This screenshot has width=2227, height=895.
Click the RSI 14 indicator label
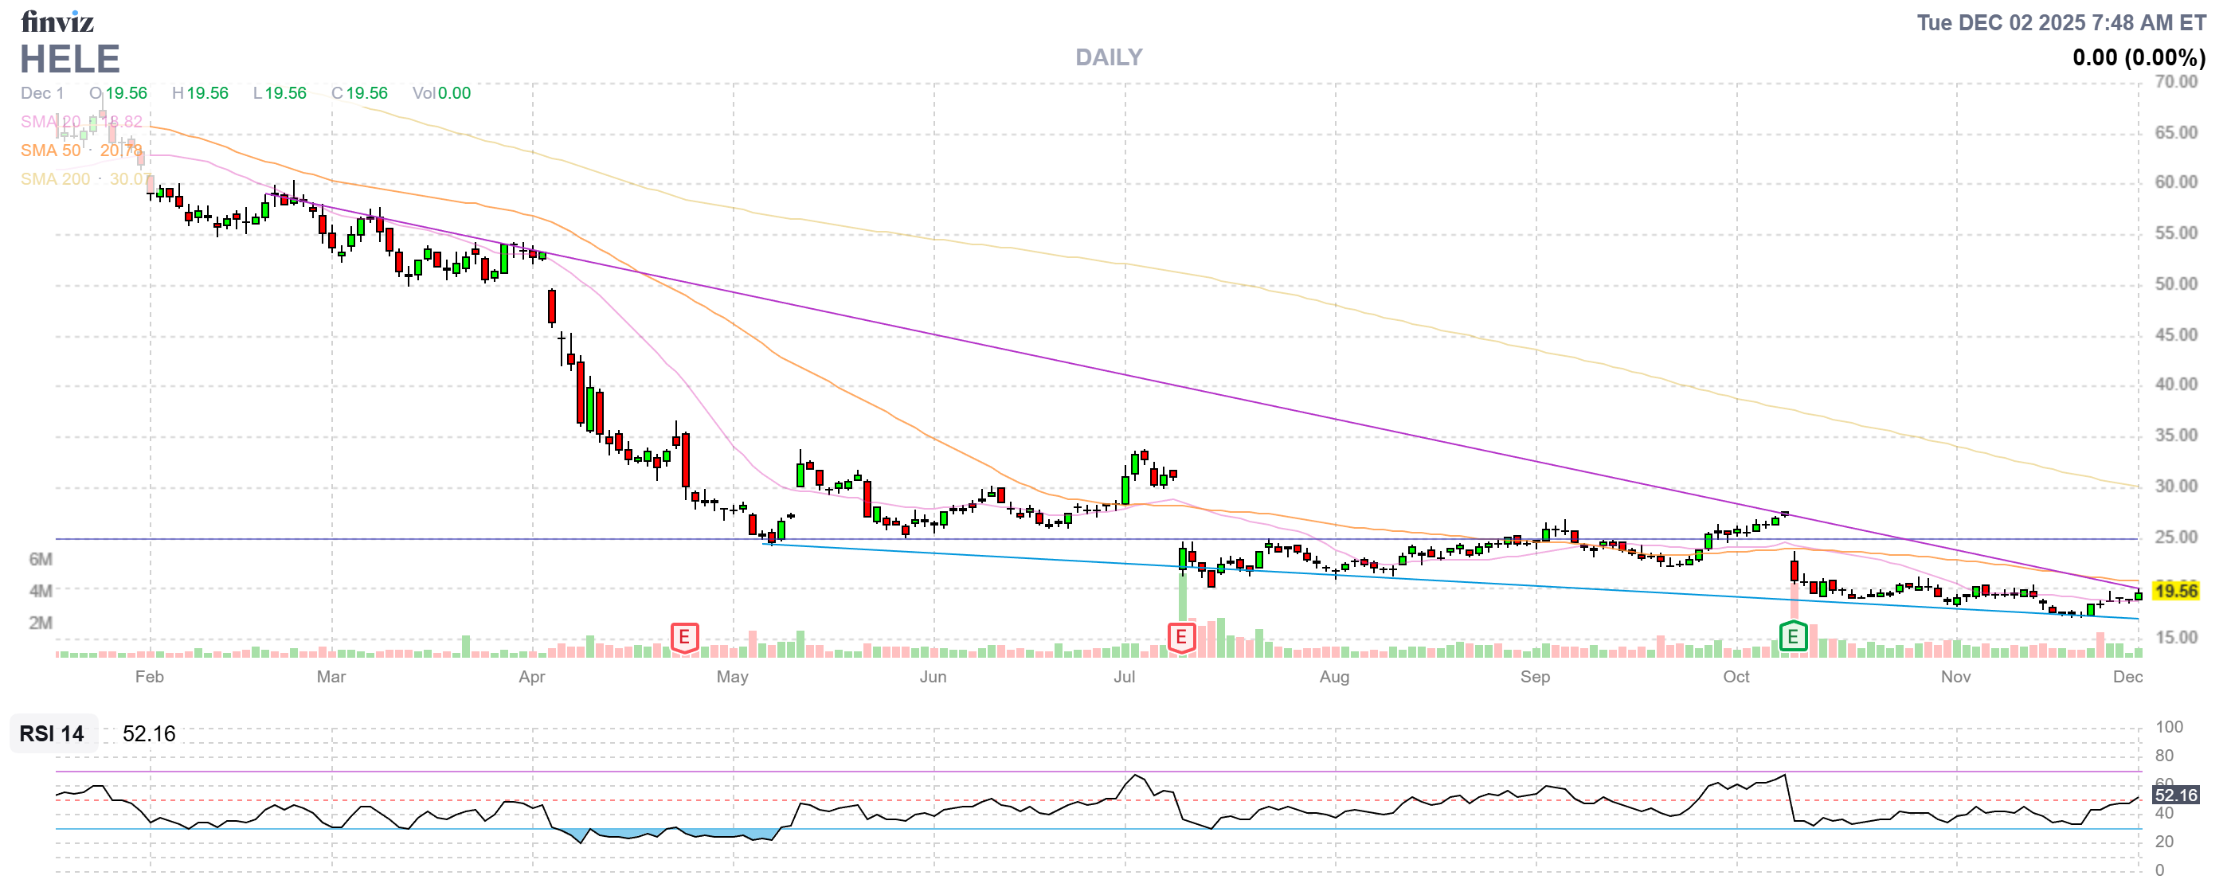[52, 733]
